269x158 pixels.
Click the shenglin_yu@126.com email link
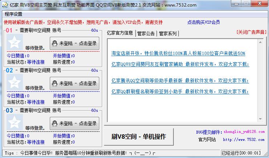click(x=244, y=132)
